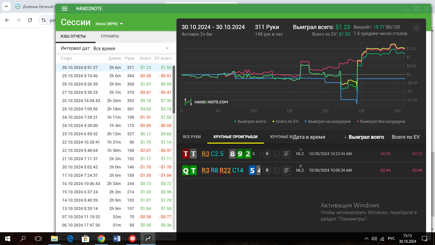Open hand history text for QT hand
The image size is (435, 245).
(287, 170)
